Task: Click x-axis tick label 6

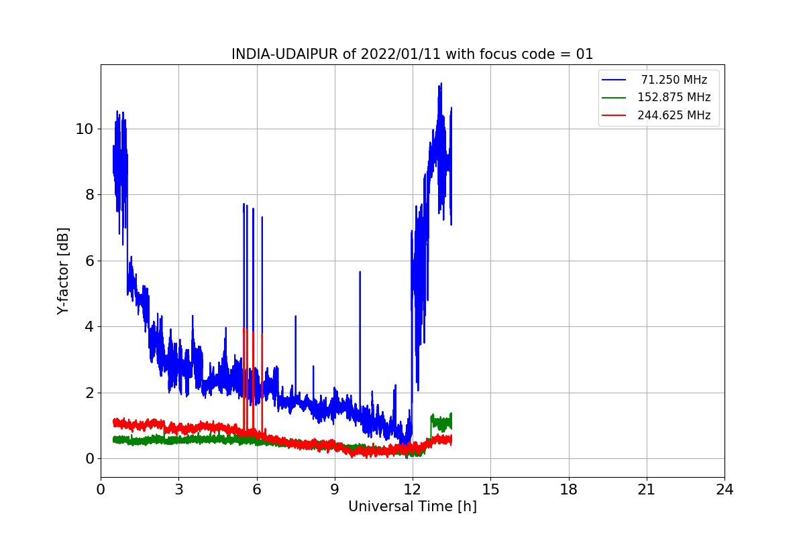Action: [256, 490]
